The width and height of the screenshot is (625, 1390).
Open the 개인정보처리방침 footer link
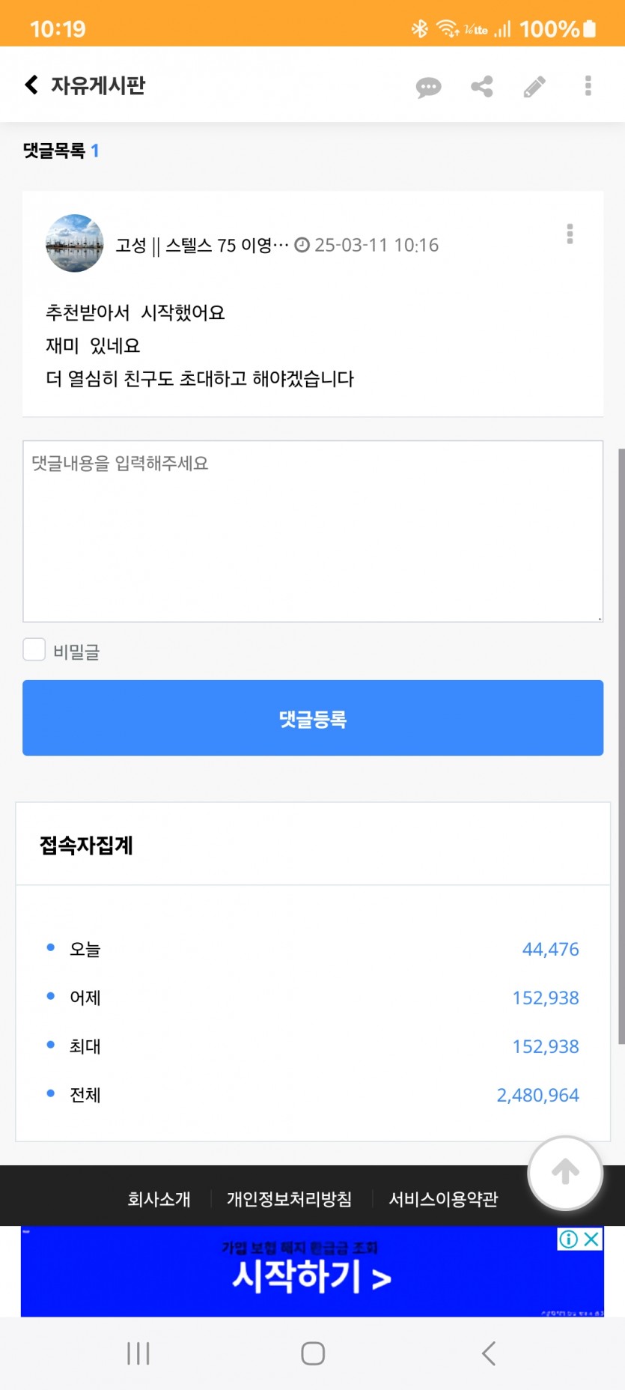(x=289, y=1199)
